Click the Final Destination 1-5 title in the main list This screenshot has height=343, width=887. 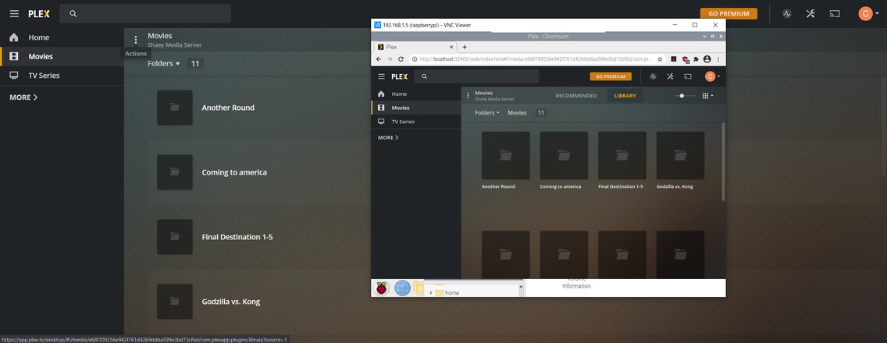(237, 237)
